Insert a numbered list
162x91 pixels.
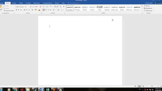47,7
